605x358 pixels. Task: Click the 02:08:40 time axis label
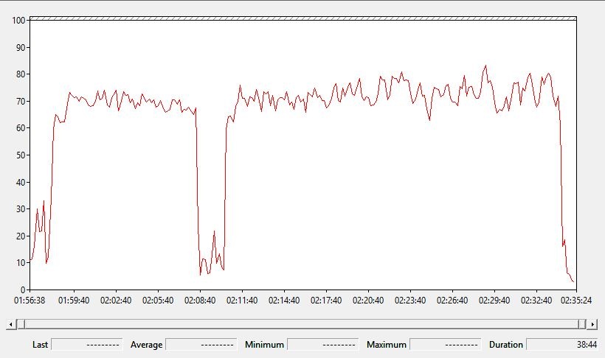point(200,301)
